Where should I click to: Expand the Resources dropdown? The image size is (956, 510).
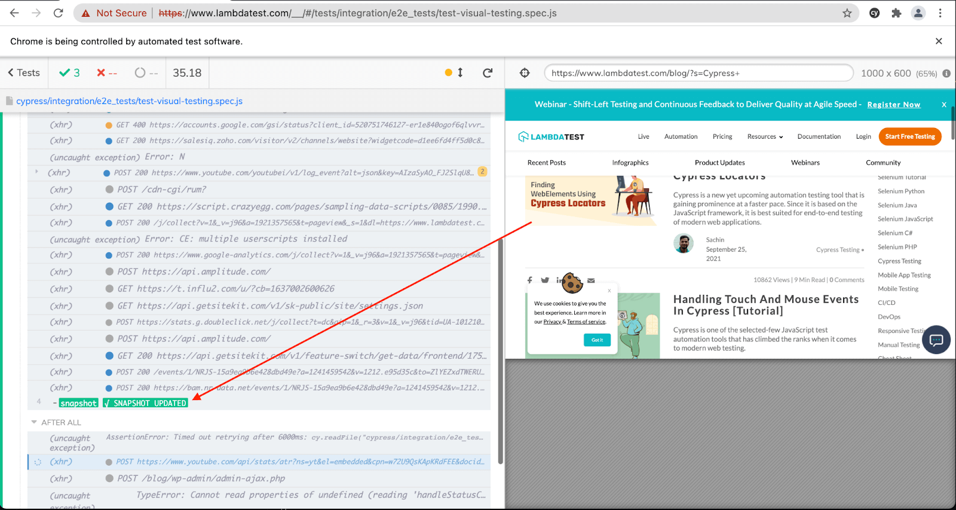pos(765,137)
